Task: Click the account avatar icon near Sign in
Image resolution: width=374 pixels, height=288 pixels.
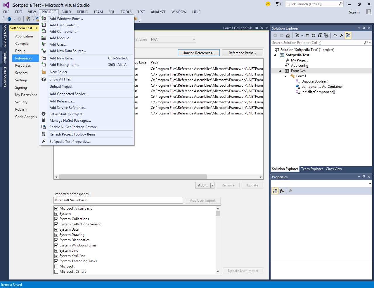Action: click(x=369, y=12)
